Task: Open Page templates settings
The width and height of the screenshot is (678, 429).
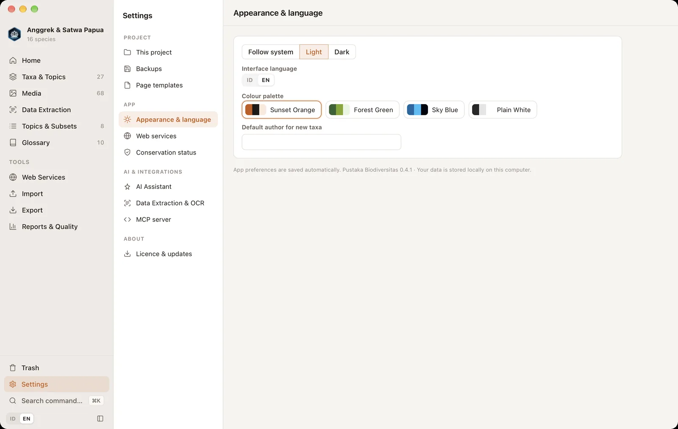Action: (x=168, y=85)
